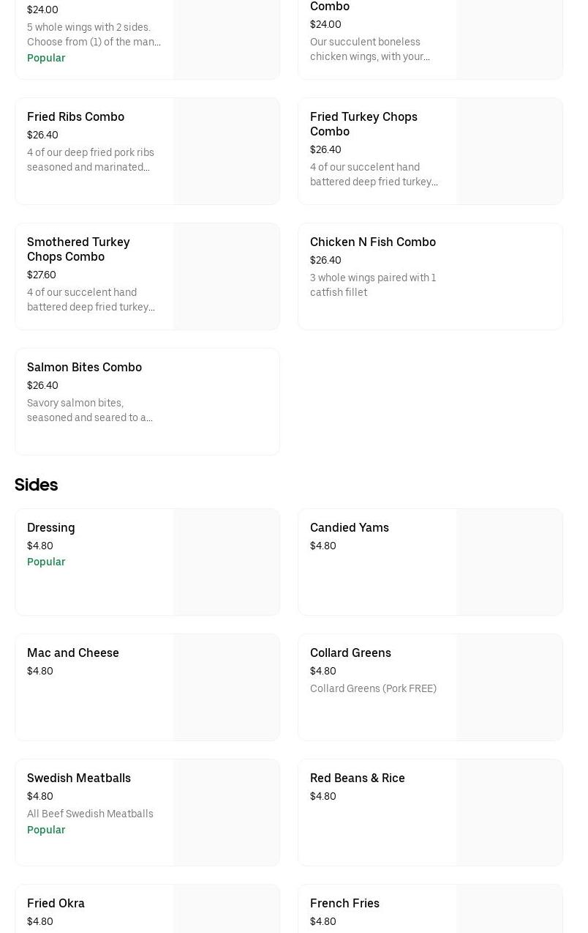Pick the French Fries side
Screen dimensions: 588x933
tap(344, 904)
